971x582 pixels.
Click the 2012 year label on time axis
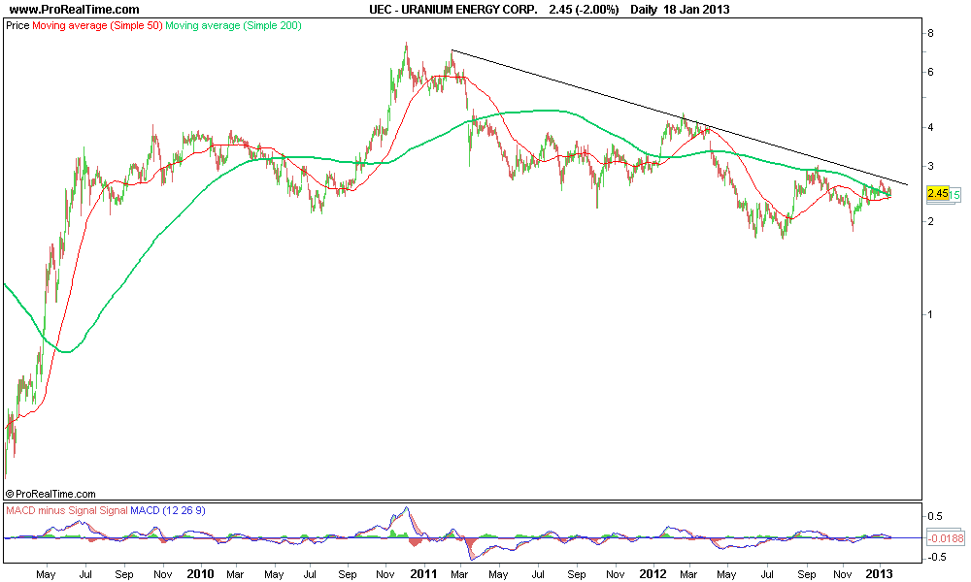(x=653, y=574)
